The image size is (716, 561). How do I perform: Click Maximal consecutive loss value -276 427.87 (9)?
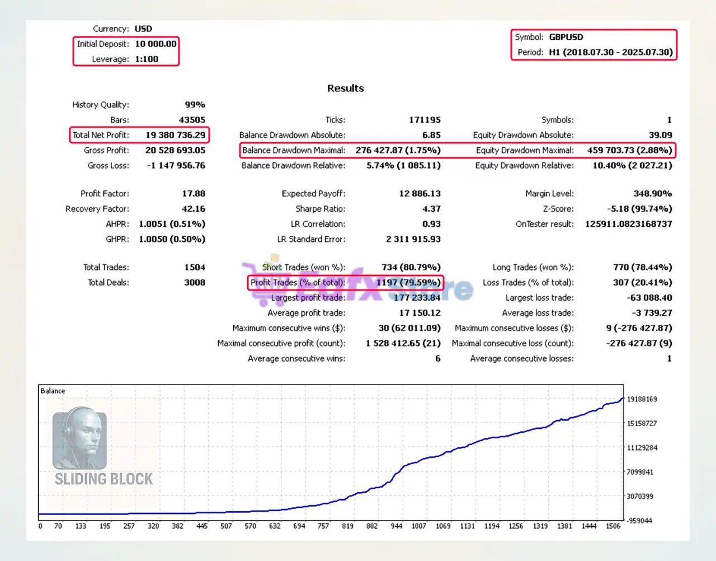coord(639,343)
